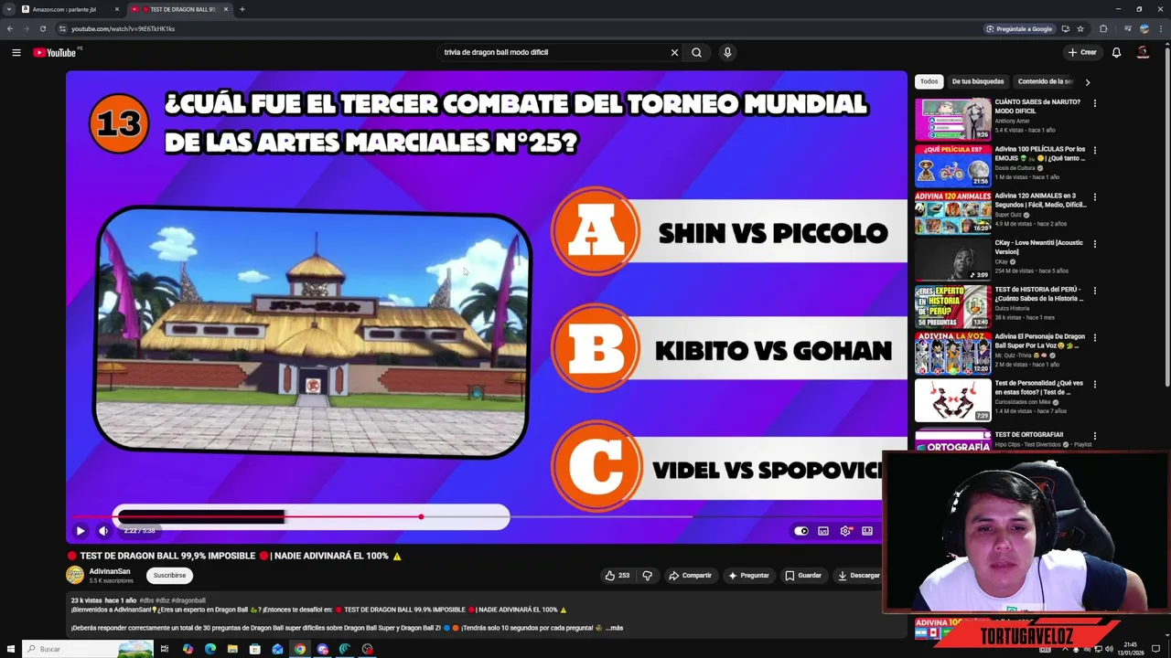1171x658 pixels.
Task: Open the player settings gear
Action: click(x=846, y=531)
